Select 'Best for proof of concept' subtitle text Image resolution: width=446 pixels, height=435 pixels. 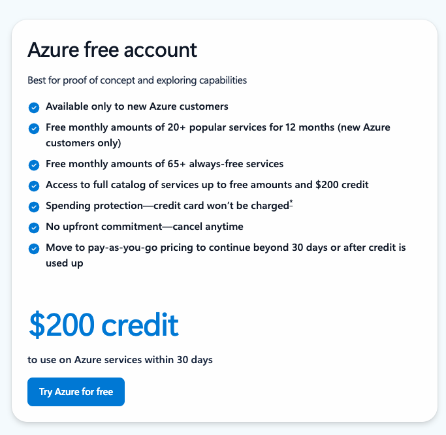(137, 80)
